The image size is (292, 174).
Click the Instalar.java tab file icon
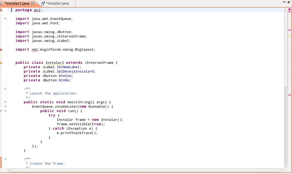(43, 4)
